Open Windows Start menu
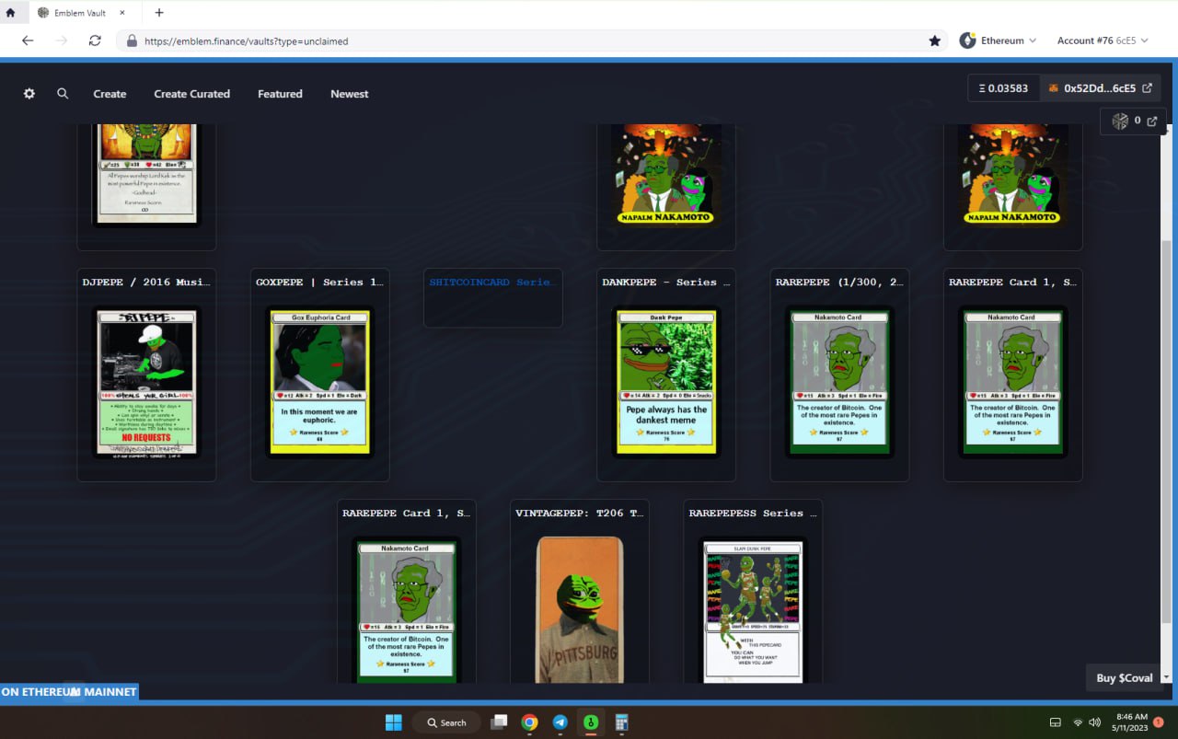The height and width of the screenshot is (739, 1178). (394, 722)
